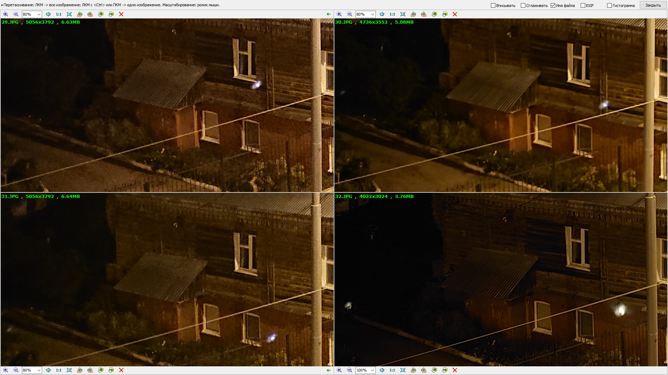Move 30.JPG to a folder
The height and width of the screenshot is (375, 668).
(445, 14)
